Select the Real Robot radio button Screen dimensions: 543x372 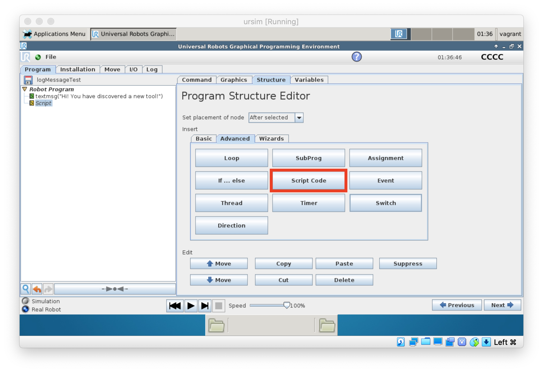26,309
